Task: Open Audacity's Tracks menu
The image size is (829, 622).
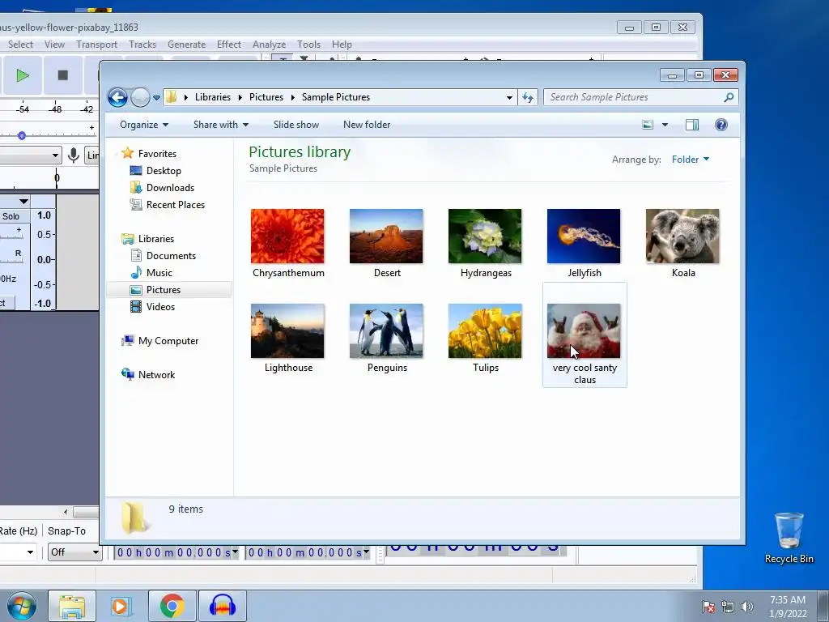Action: point(142,45)
